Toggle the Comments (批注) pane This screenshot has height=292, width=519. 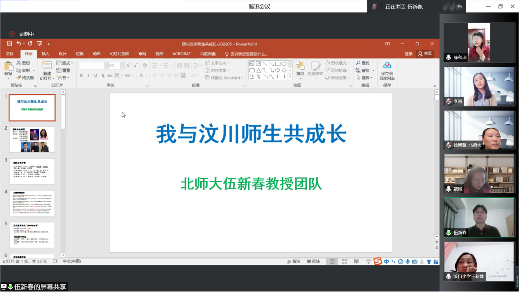click(313, 261)
